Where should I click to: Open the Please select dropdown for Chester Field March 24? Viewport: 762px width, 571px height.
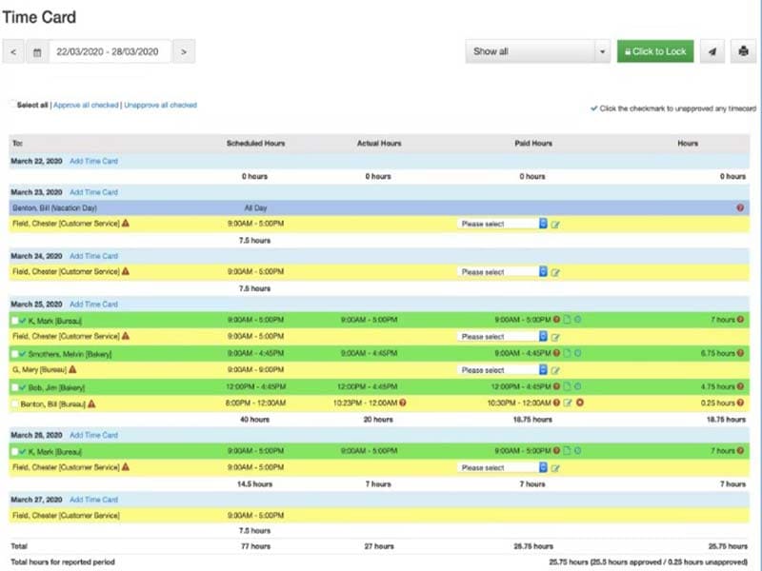500,272
